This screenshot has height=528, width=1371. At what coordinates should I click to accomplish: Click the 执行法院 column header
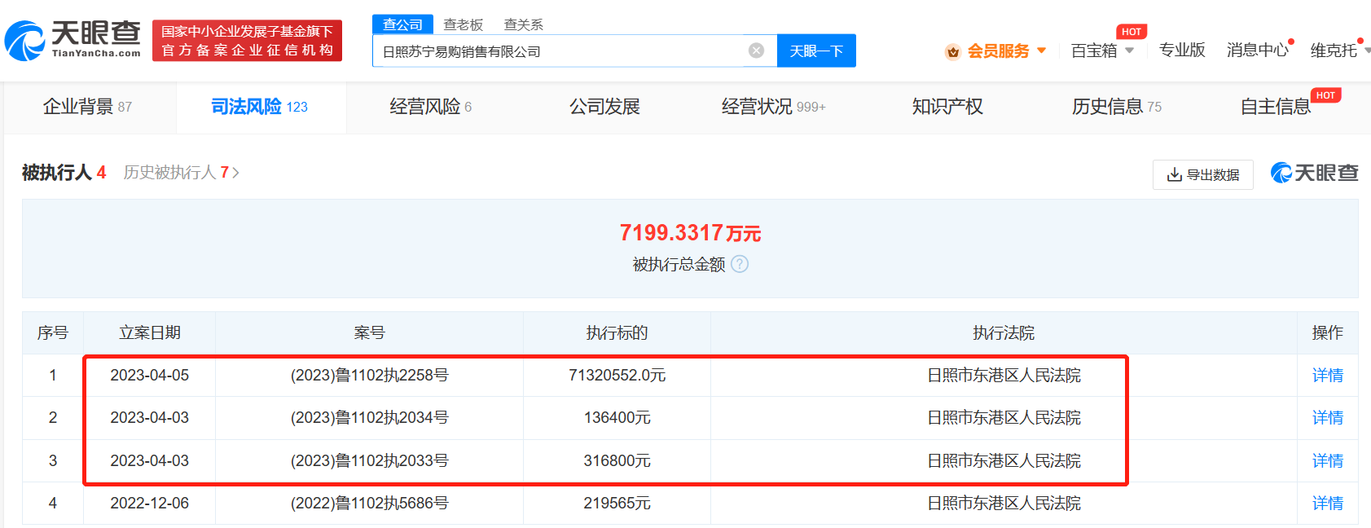coord(1004,332)
